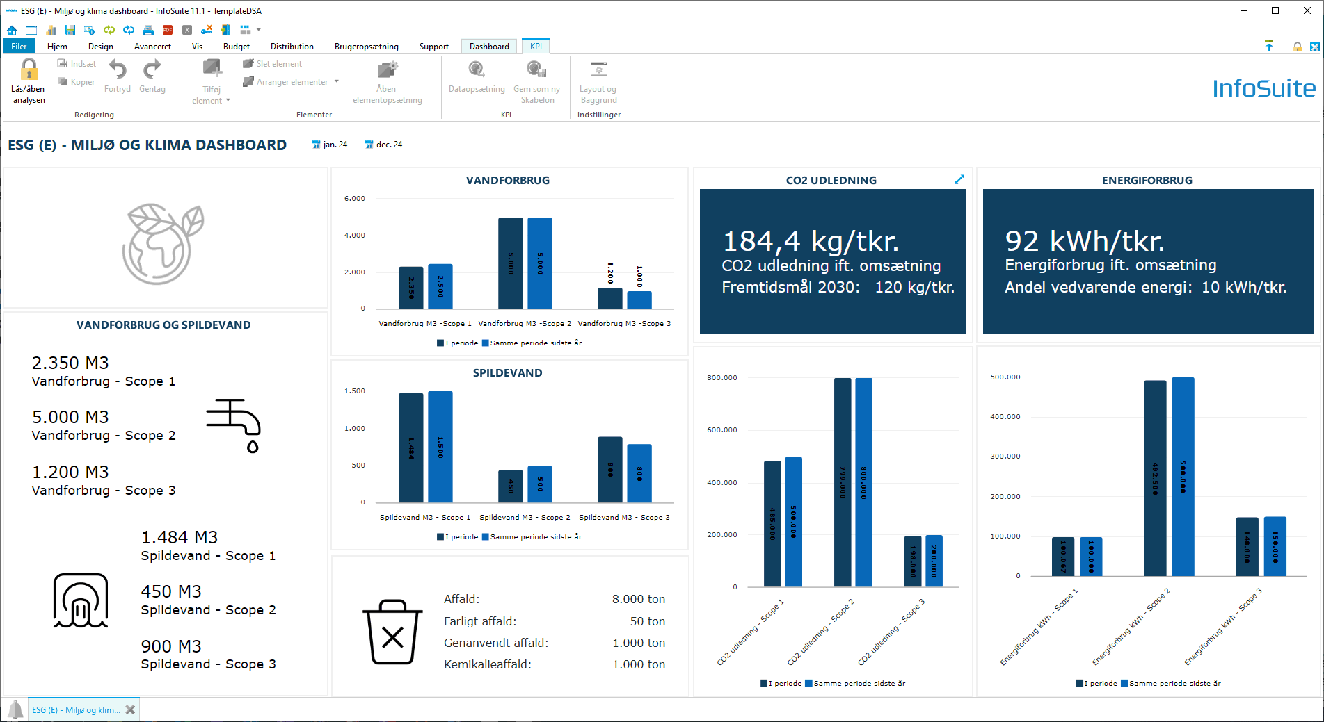This screenshot has width=1324, height=722.
Task: Switch to the Budget ribbon tab
Action: point(237,47)
